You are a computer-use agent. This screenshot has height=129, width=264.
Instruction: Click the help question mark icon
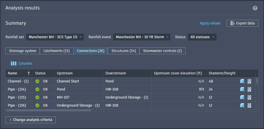tap(255, 8)
